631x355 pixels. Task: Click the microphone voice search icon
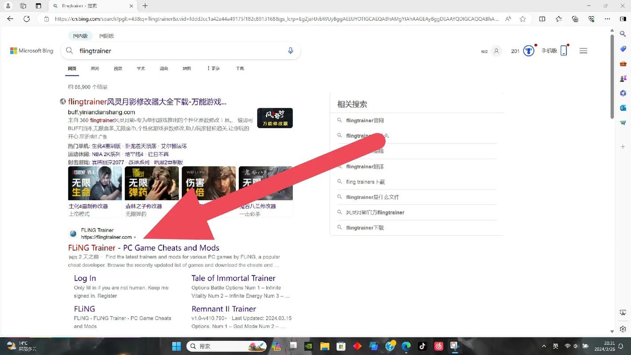point(291,51)
